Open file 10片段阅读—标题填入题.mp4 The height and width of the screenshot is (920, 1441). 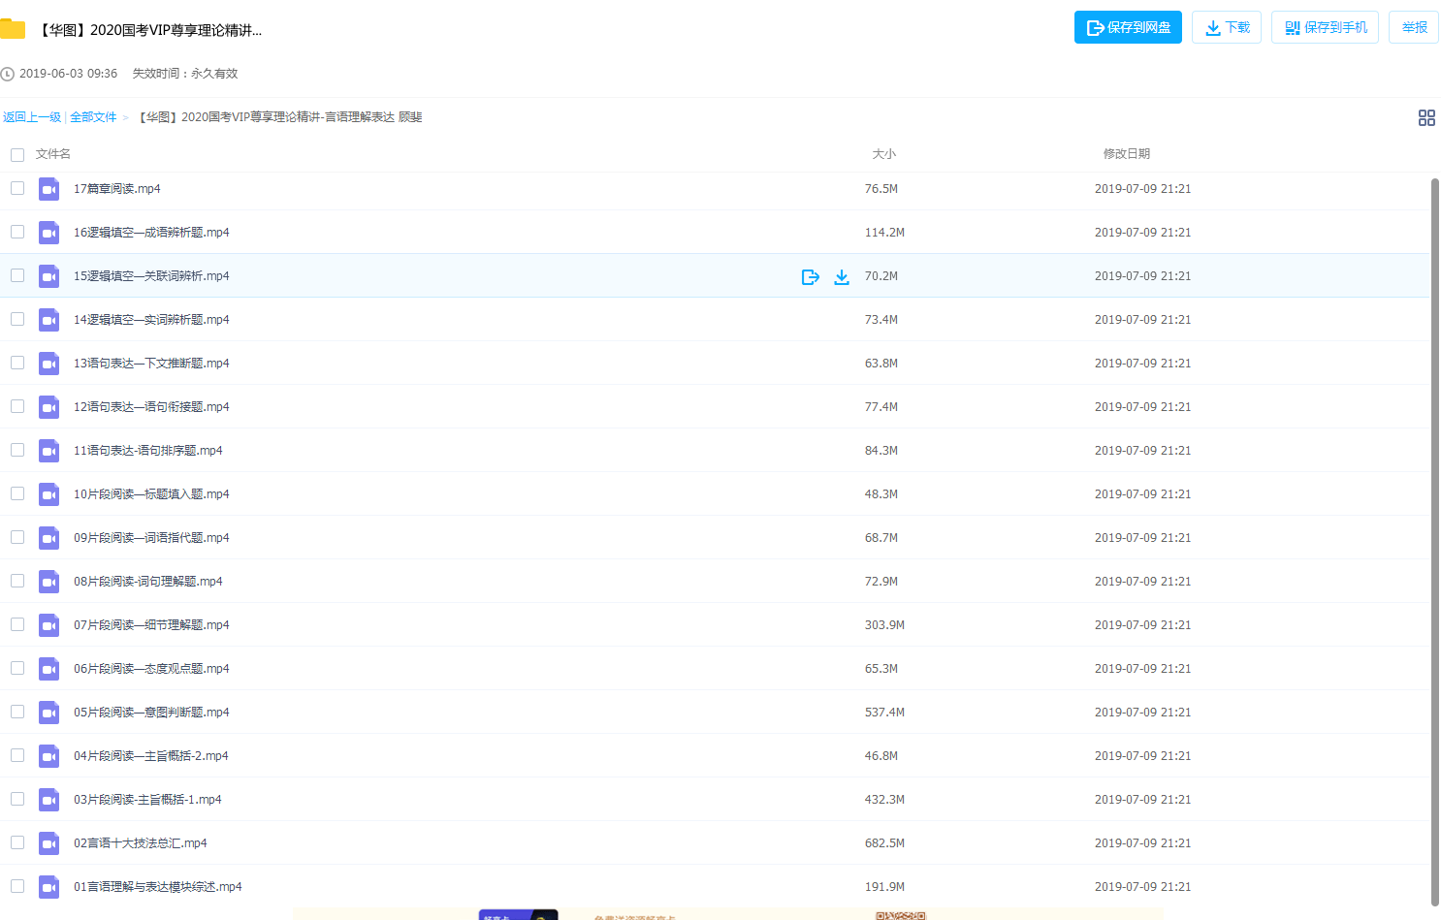151,494
